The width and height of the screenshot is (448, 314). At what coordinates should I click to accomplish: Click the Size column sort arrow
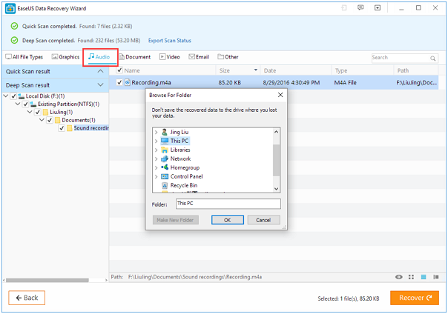[256, 70]
